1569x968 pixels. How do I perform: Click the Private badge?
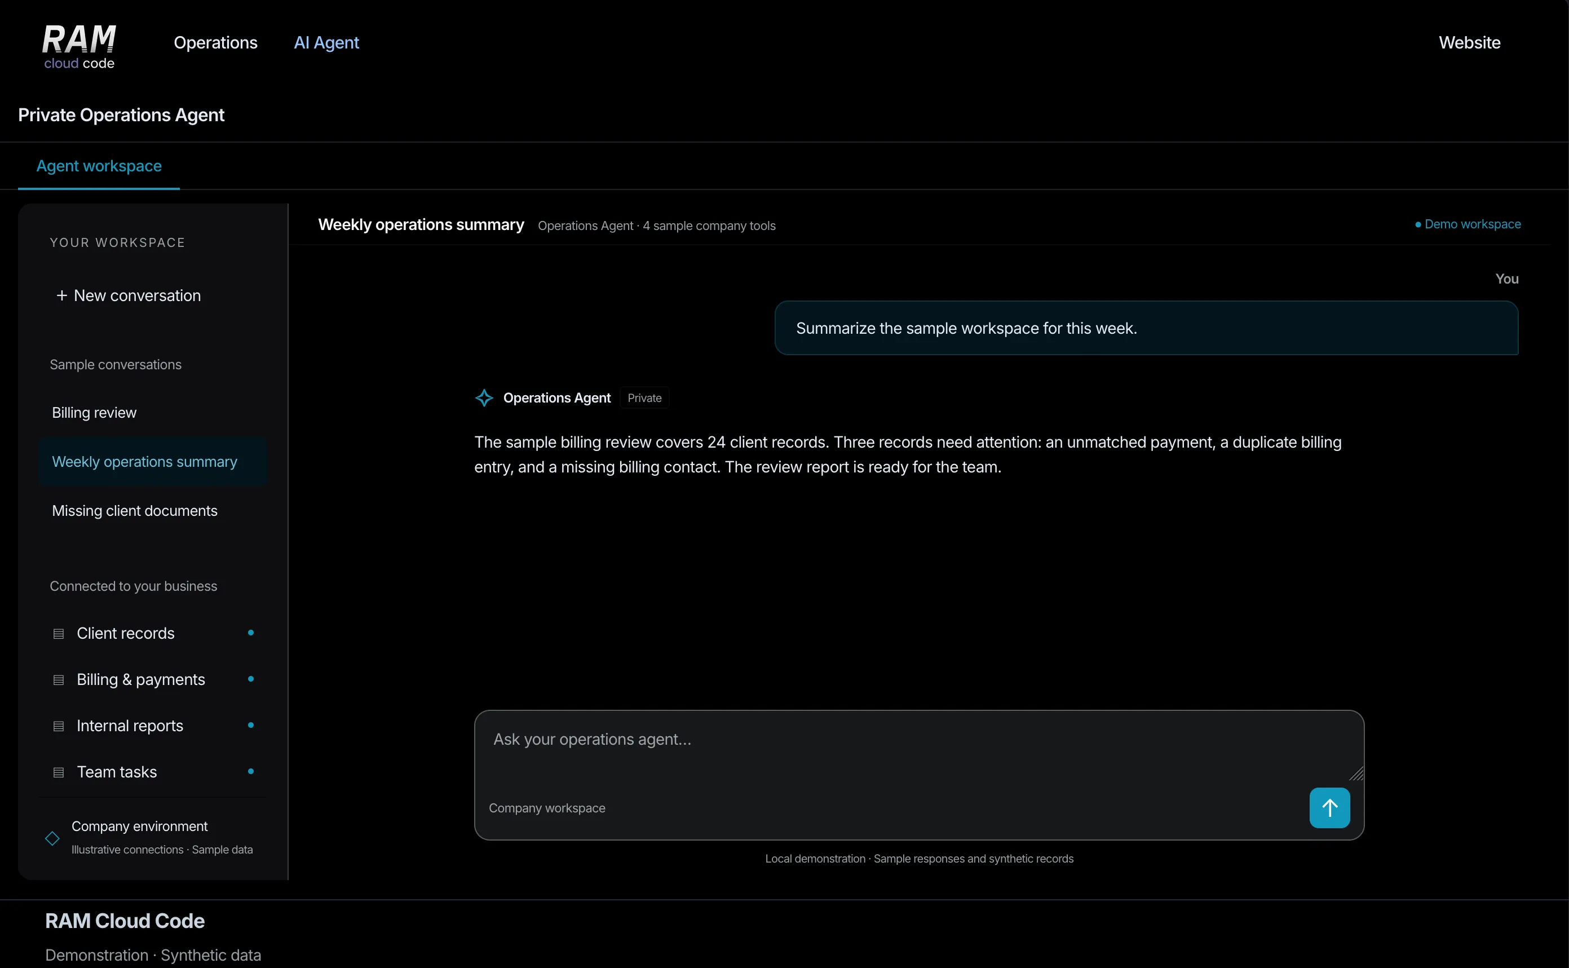pos(644,397)
